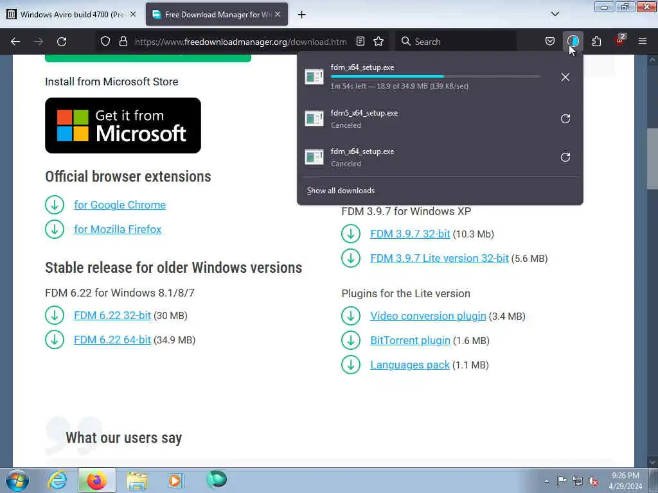Switch to the Windows Aviro build 4700 tab

click(x=71, y=15)
